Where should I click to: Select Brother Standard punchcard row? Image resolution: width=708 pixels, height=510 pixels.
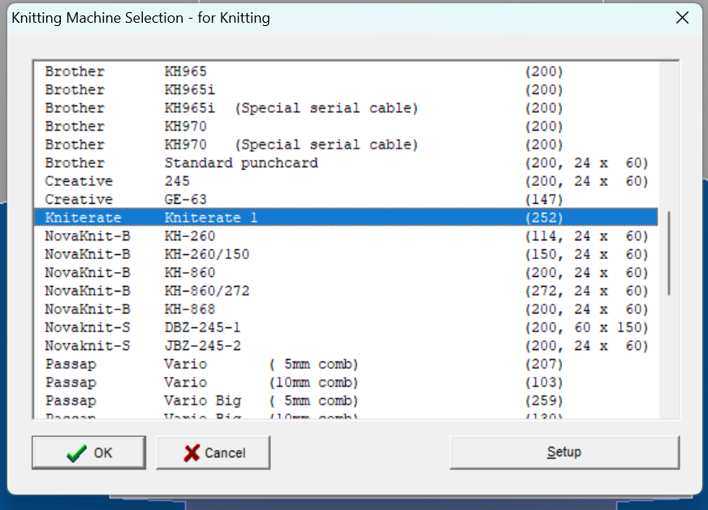(347, 162)
